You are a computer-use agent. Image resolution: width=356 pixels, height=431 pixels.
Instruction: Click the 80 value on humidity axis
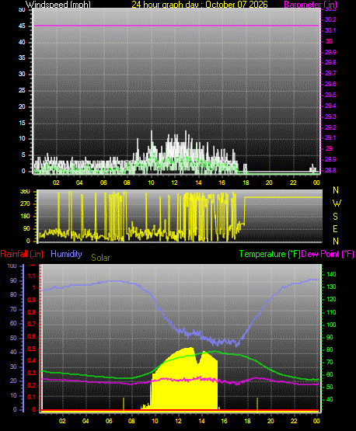tap(13, 294)
